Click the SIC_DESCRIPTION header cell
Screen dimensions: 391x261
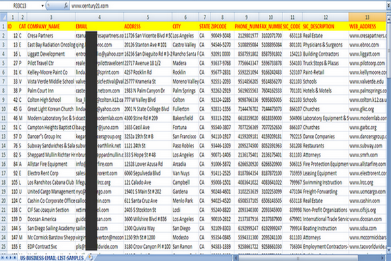point(326,26)
